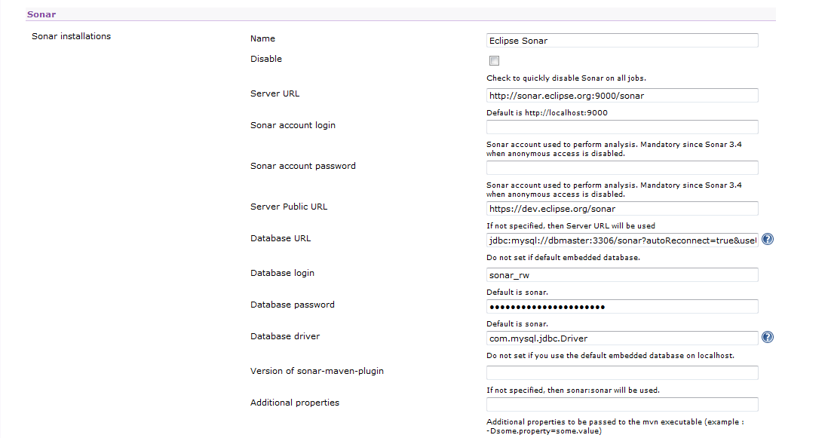Click the Database URL input field
Screen dimensions: 831x438
pyautogui.click(x=622, y=240)
